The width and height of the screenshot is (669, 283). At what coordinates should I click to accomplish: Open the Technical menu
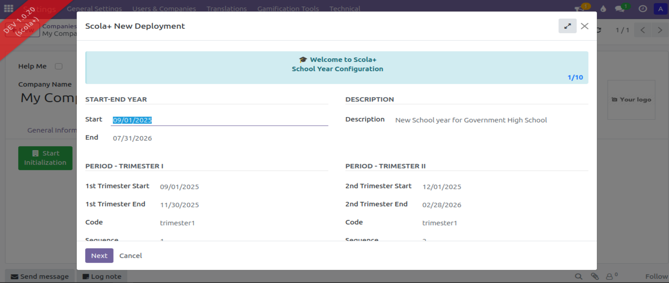(x=344, y=9)
